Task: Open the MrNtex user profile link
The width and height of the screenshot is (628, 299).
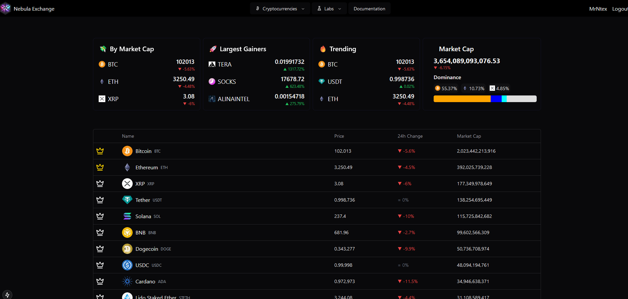Action: click(598, 9)
